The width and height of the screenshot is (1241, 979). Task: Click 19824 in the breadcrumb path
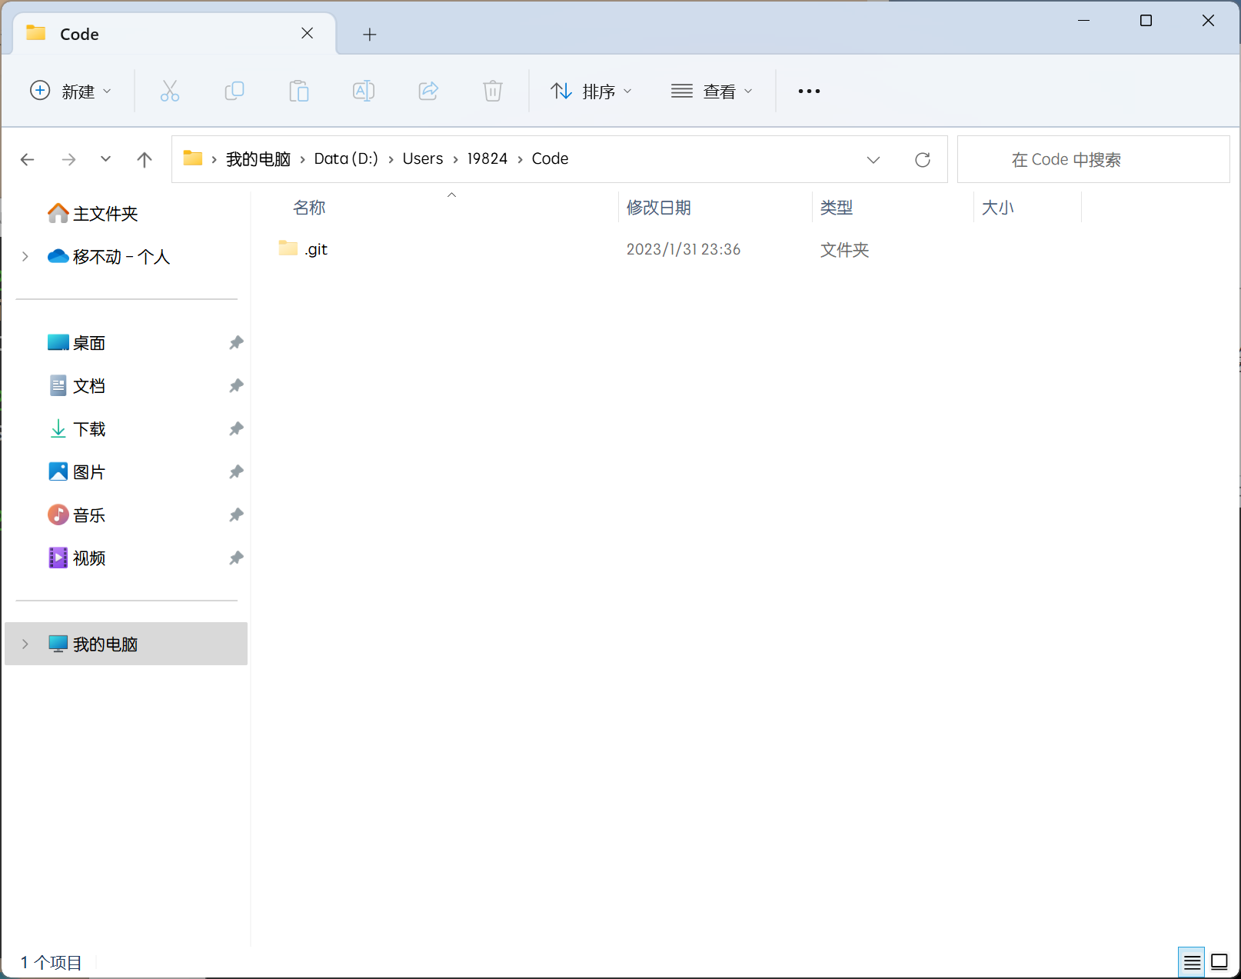(x=487, y=159)
